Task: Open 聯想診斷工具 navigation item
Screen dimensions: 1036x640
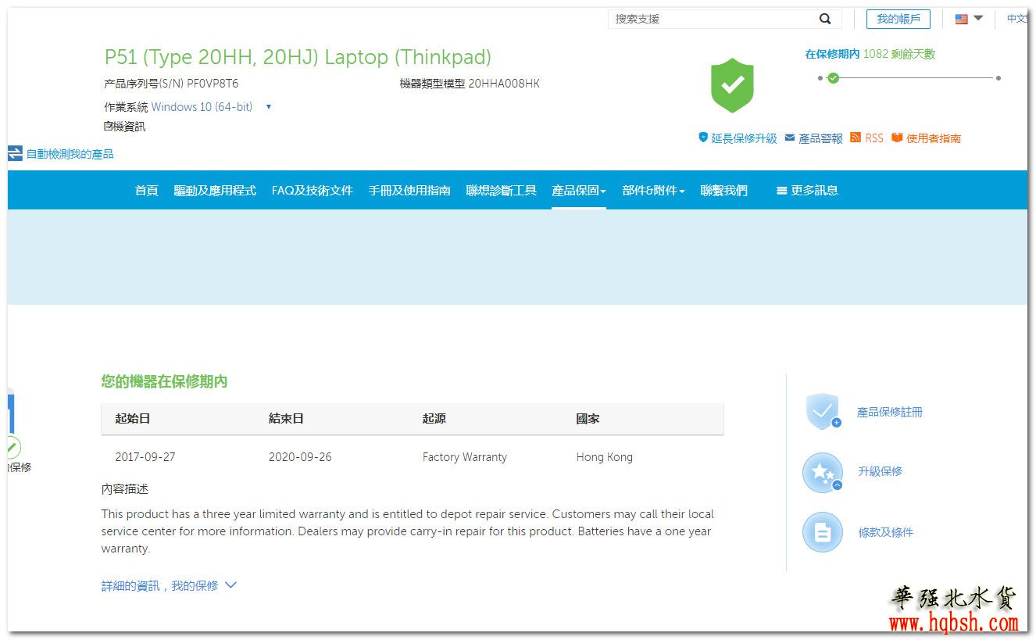Action: click(x=502, y=191)
